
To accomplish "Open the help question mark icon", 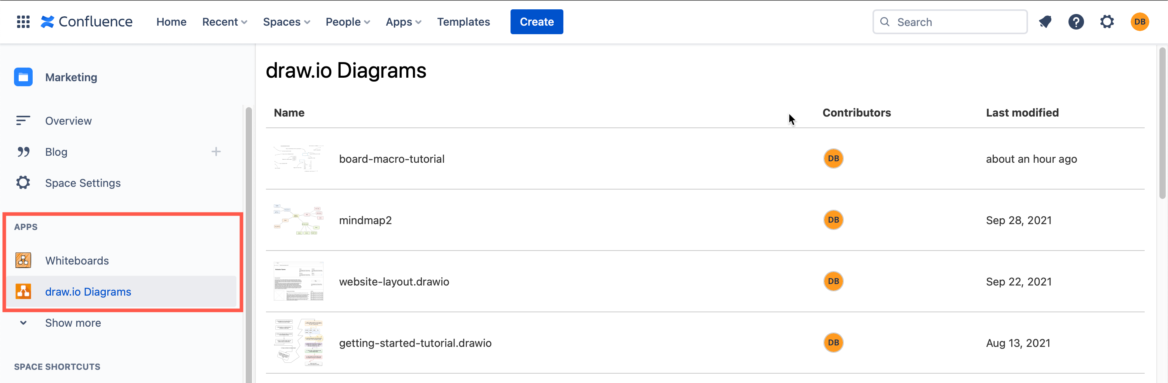I will [1076, 21].
